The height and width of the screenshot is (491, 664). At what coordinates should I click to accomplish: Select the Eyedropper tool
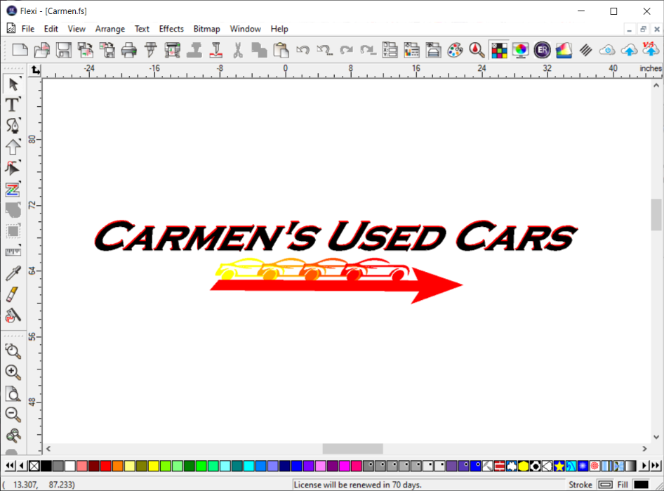(13, 273)
